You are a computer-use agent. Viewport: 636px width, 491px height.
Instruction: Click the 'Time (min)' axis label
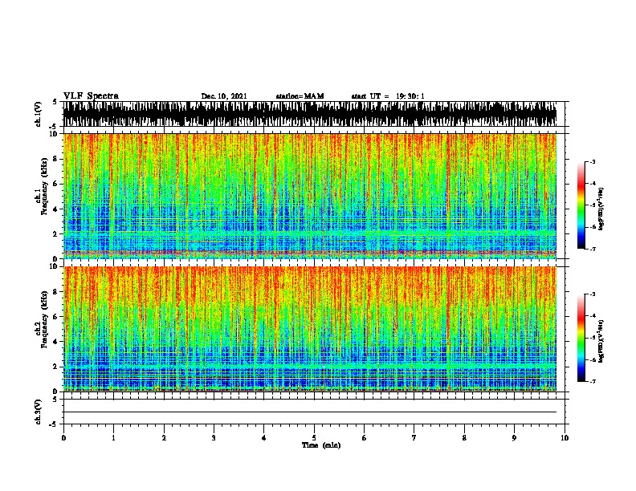coord(321,445)
